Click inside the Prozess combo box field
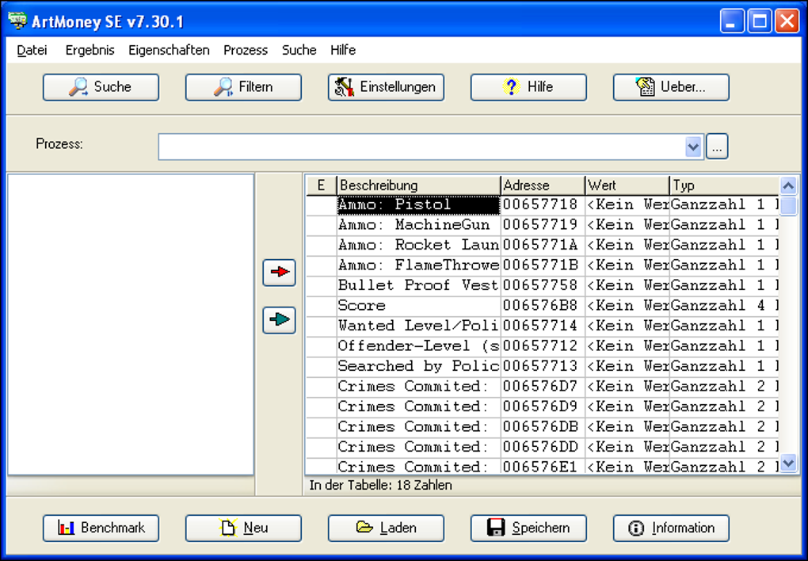This screenshot has height=561, width=808. click(x=421, y=147)
